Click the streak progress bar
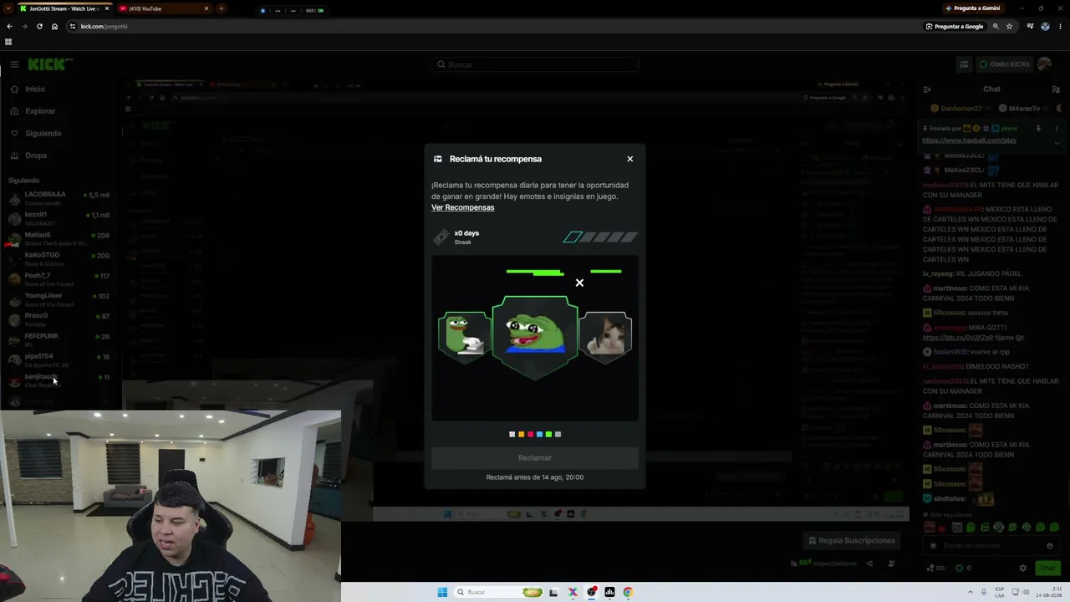1070x602 pixels. click(600, 237)
